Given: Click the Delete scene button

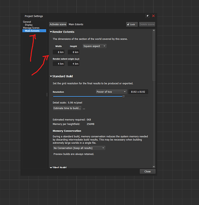Looking at the screenshot, I should [x=147, y=24].
